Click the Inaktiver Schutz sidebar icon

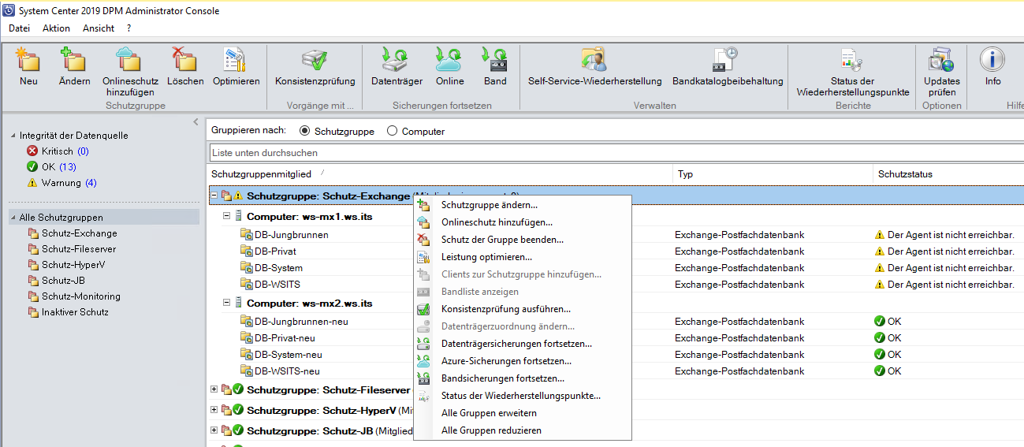click(x=33, y=312)
